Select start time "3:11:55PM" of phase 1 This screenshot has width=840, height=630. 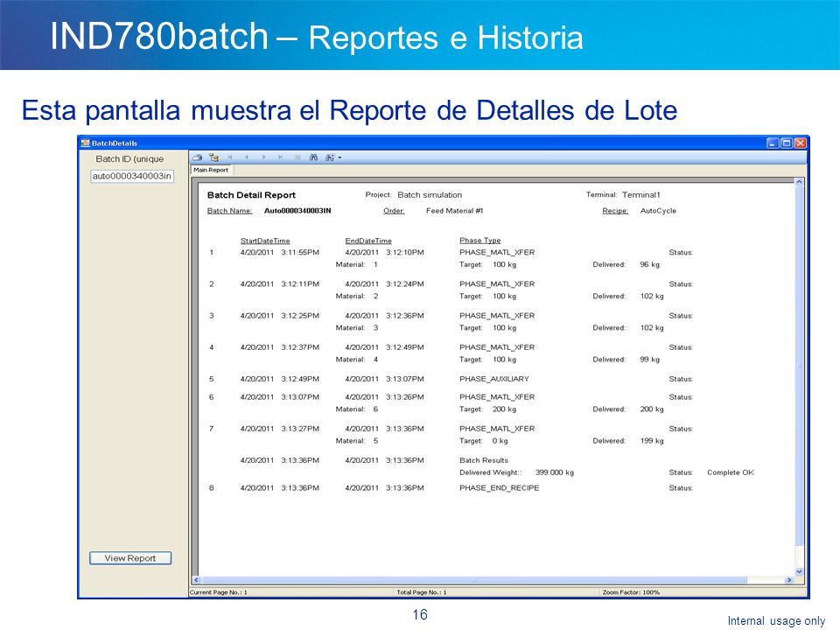[x=300, y=252]
